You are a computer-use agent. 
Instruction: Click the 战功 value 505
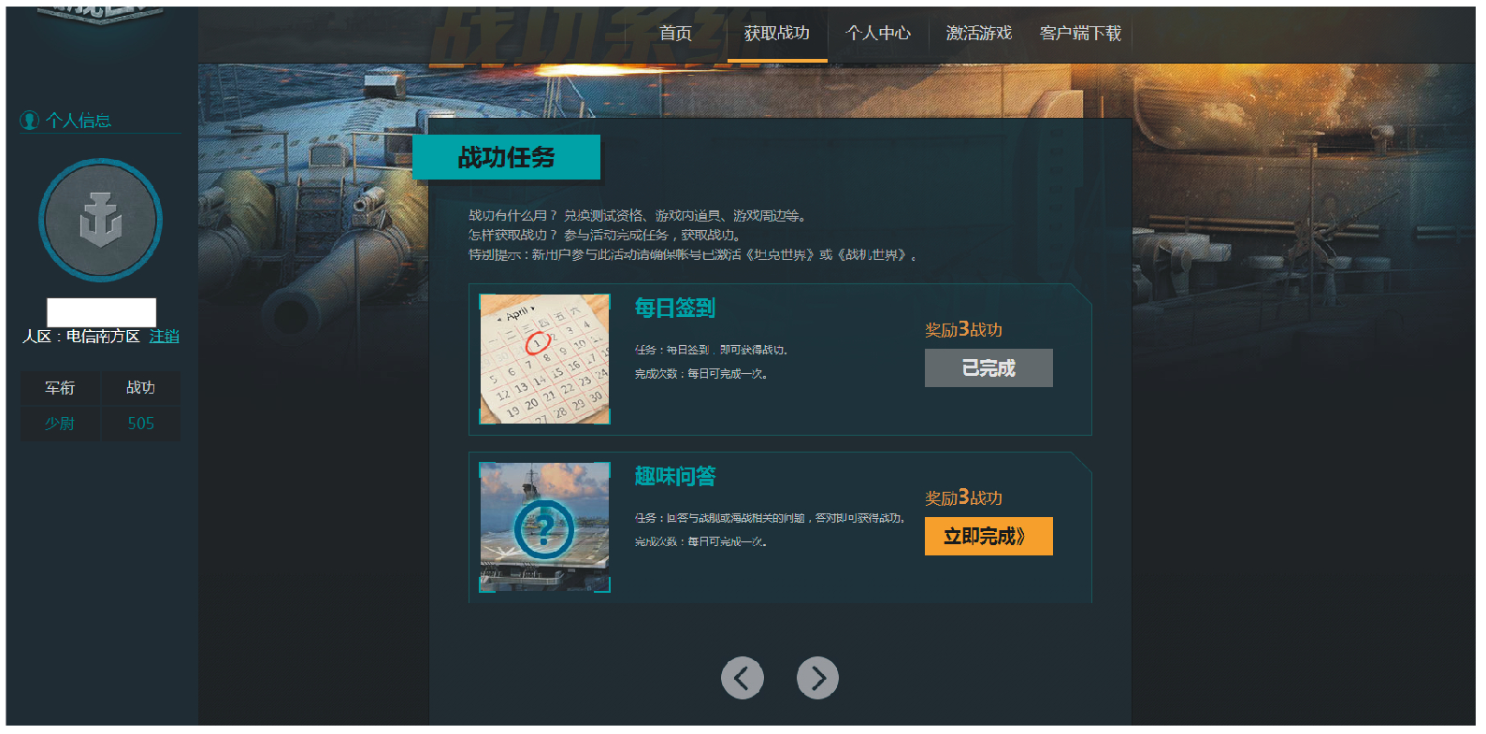coord(141,424)
